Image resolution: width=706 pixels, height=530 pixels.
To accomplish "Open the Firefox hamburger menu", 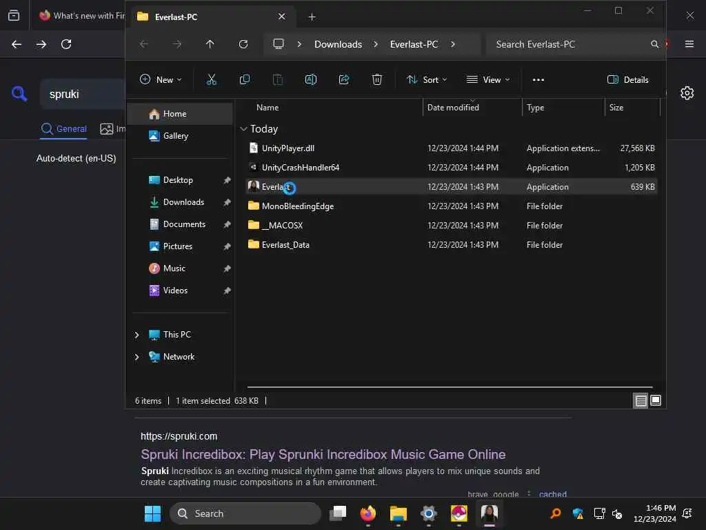I will pos(689,43).
